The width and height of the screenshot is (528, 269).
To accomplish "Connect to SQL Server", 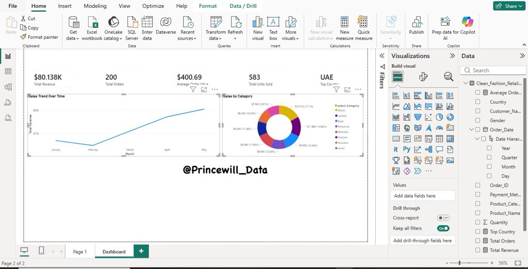I will pyautogui.click(x=131, y=28).
